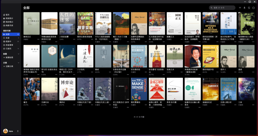Select the 已读完 library filter
Image resolution: width=258 pixels, height=136 pixels.
click(8, 48)
